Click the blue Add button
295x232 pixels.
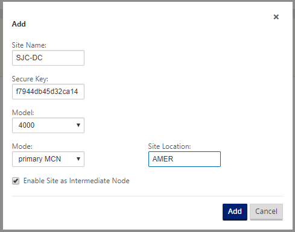pyautogui.click(x=235, y=212)
